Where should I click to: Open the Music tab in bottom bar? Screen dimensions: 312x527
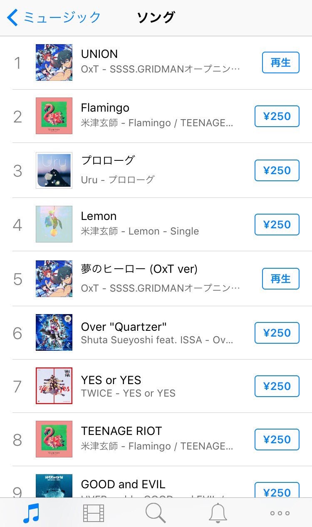pos(31,513)
